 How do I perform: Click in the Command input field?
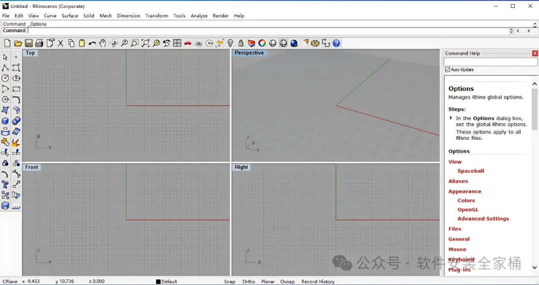pos(268,31)
